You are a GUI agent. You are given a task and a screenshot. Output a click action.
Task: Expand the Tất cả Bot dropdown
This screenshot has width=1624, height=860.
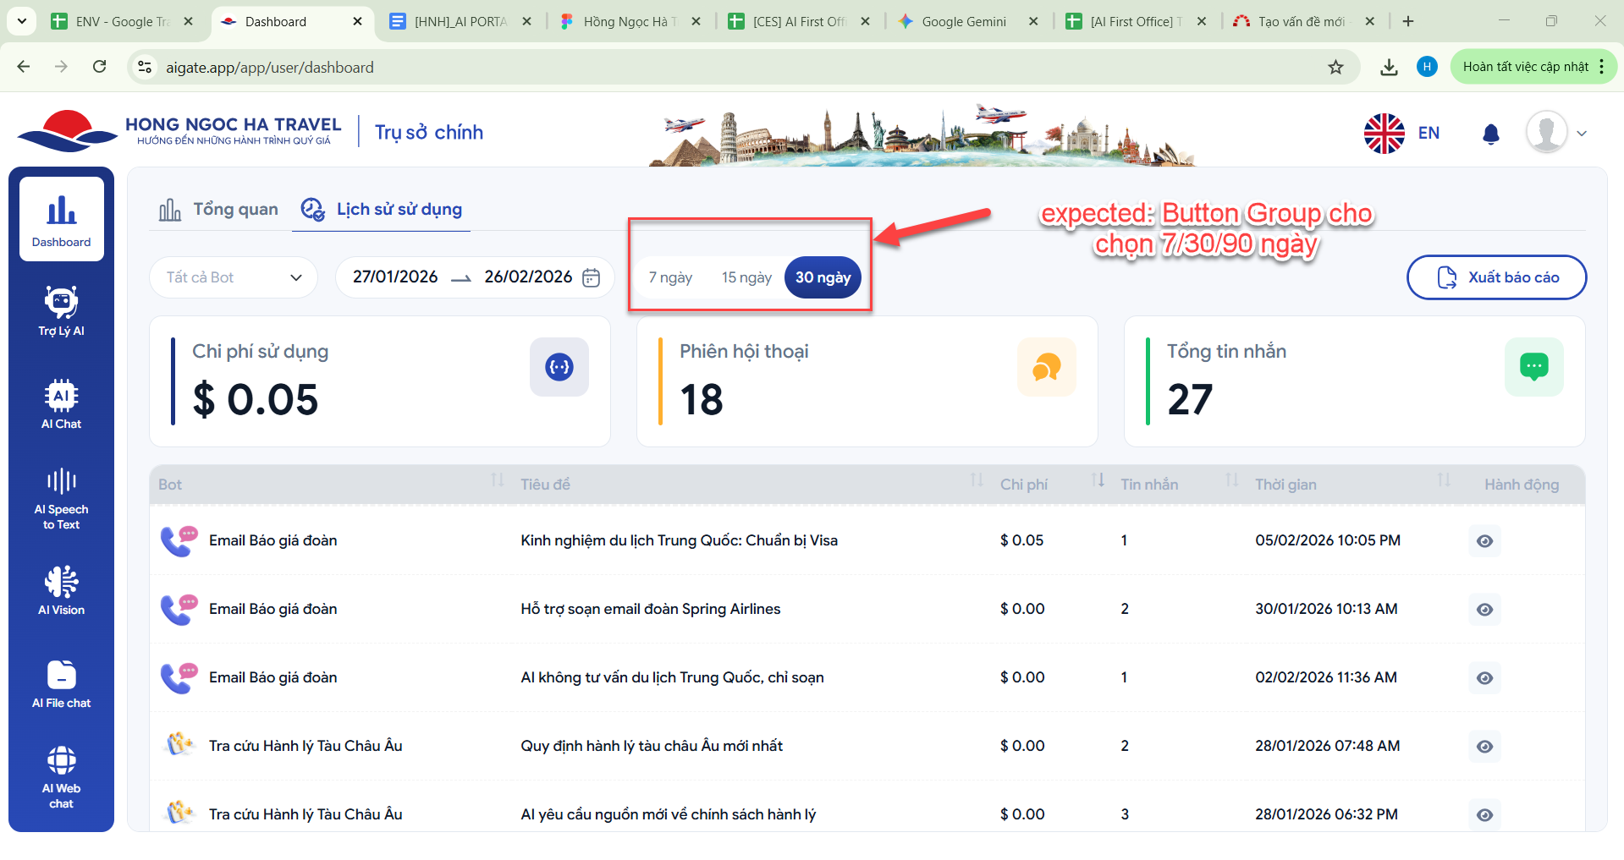click(234, 277)
